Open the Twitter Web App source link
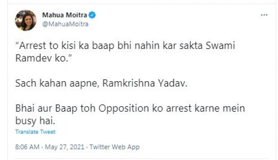 tap(114, 147)
